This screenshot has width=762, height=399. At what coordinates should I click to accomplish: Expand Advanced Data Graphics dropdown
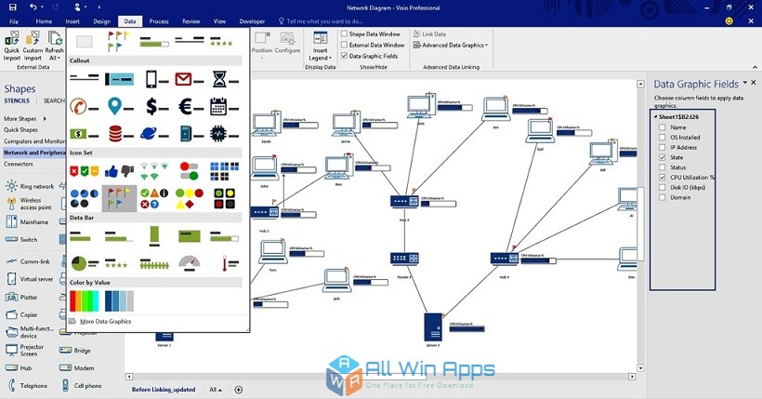pyautogui.click(x=451, y=46)
